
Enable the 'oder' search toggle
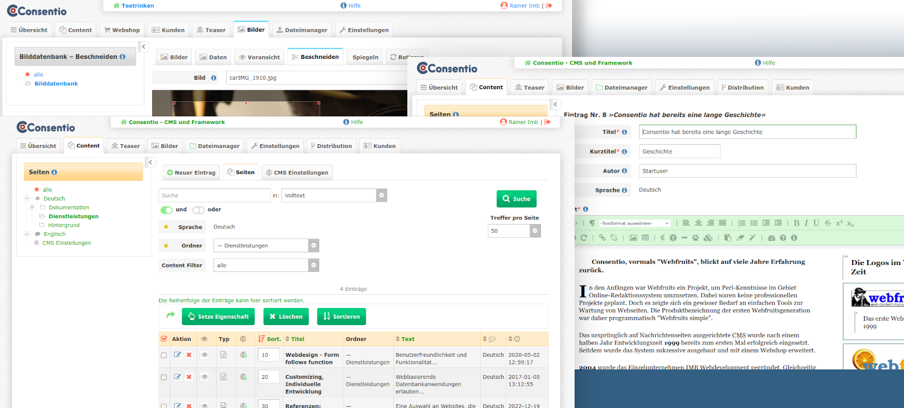(198, 210)
